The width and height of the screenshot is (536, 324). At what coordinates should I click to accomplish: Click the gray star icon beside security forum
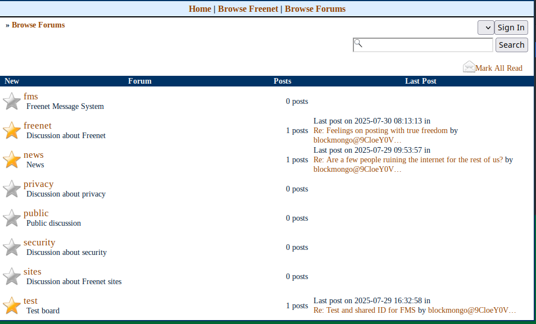click(x=12, y=247)
